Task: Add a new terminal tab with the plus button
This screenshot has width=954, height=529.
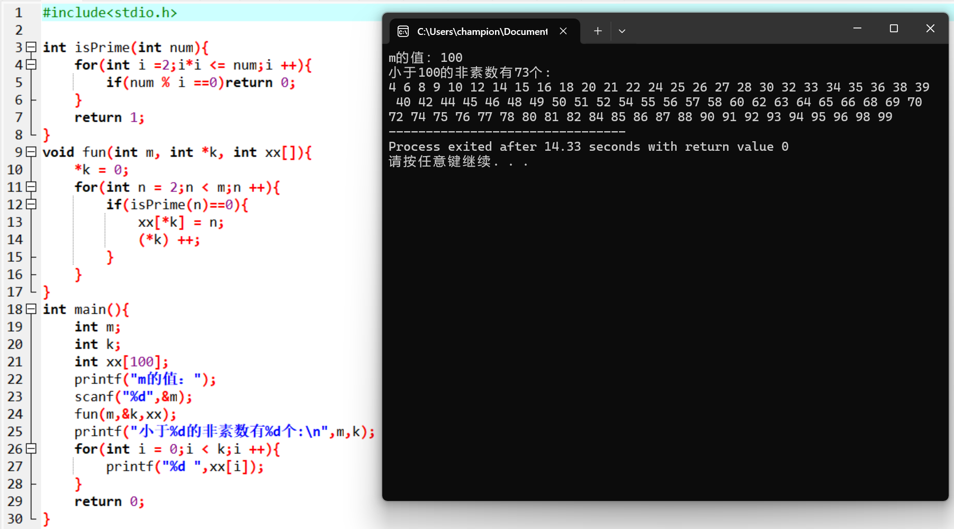Action: point(598,31)
